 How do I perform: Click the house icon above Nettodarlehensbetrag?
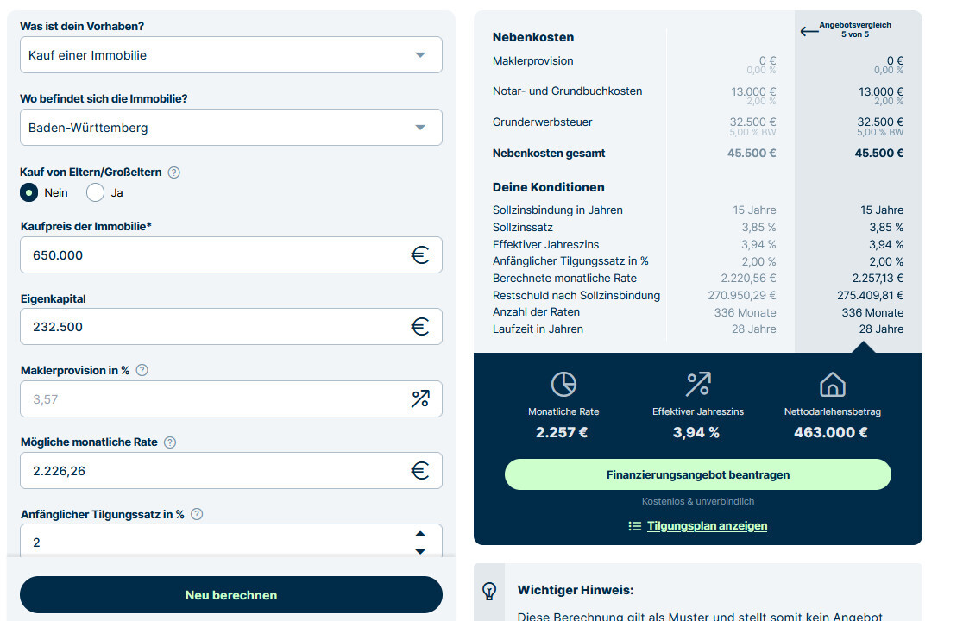coord(832,384)
